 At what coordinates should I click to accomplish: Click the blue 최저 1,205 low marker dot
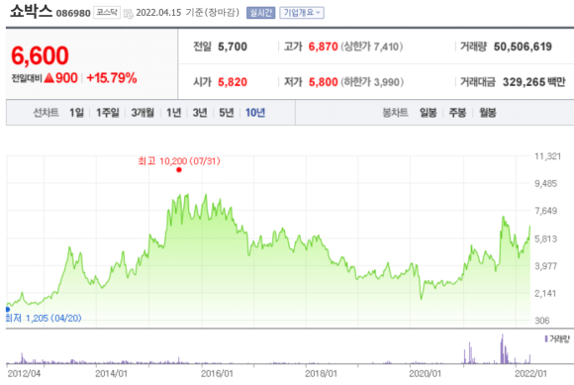click(x=8, y=310)
